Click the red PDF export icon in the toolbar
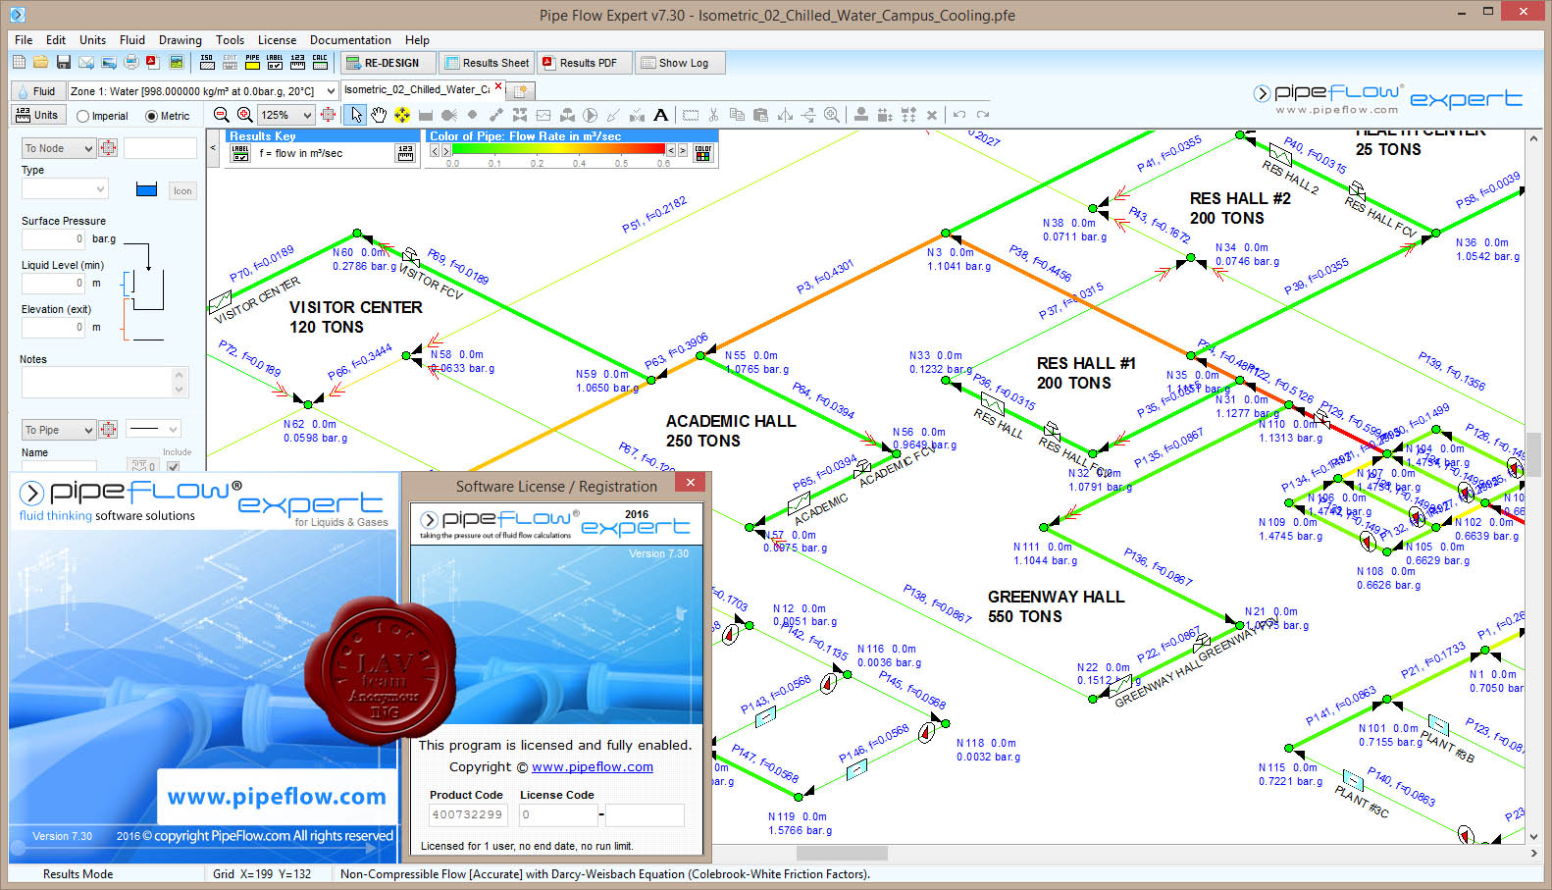Screen dimensions: 1552x890 (x=153, y=63)
